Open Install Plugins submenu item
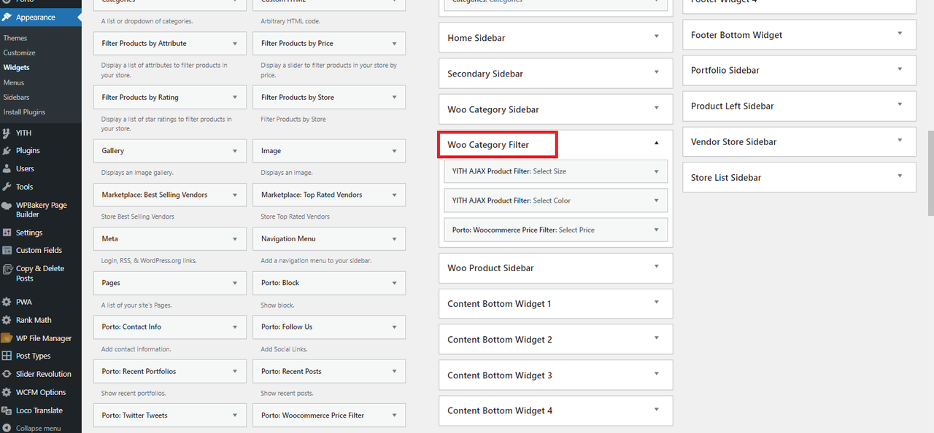Screen dimensions: 934x433 (24, 112)
